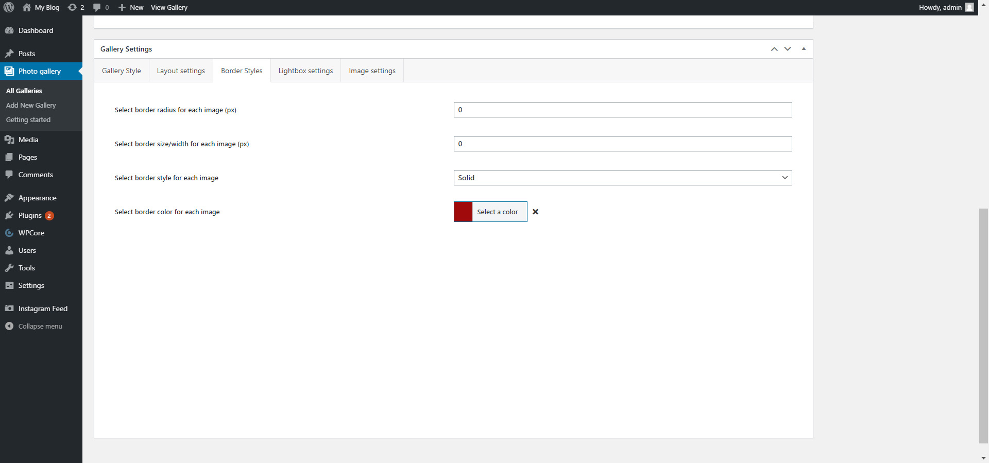The image size is (989, 463).
Task: Click the View Gallery link
Action: click(x=169, y=7)
